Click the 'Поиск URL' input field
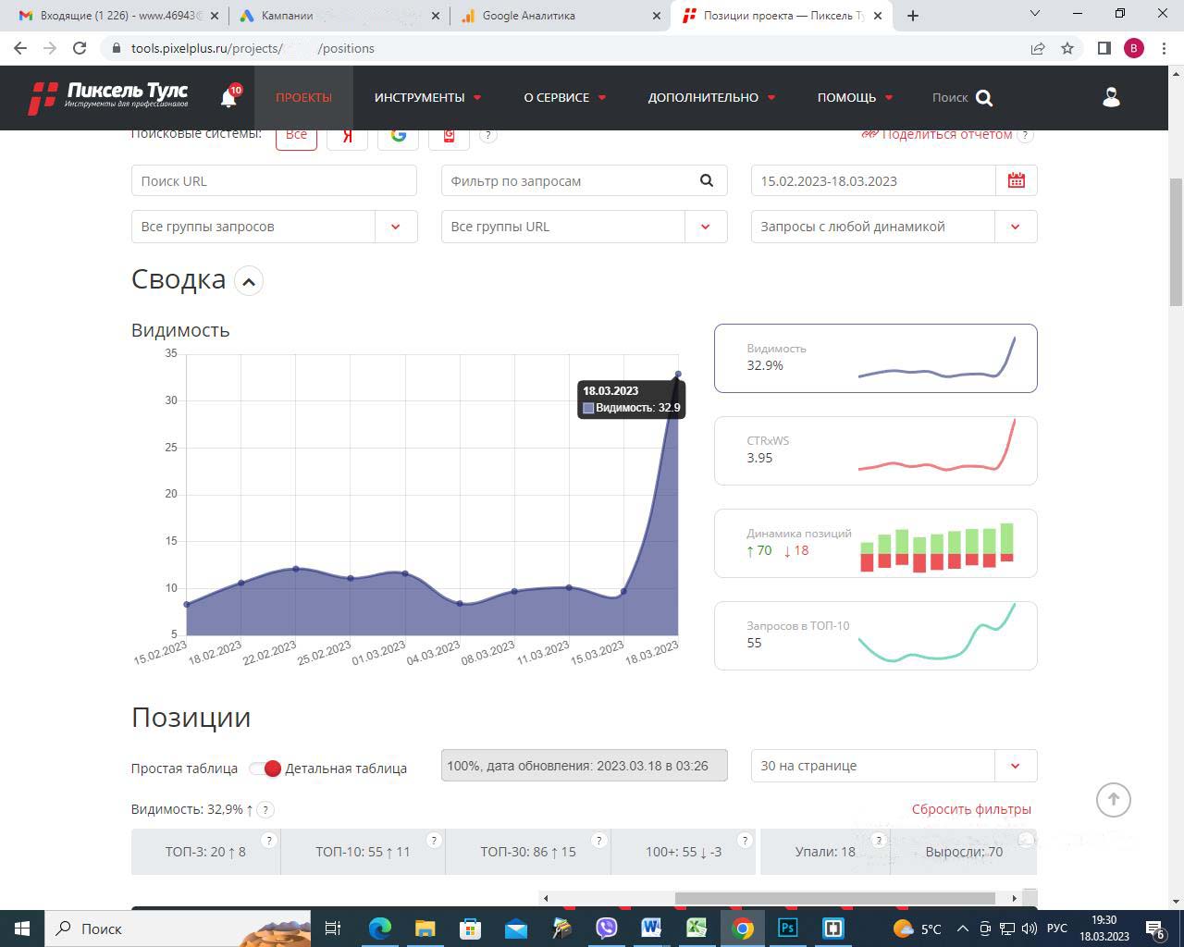The height and width of the screenshot is (947, 1184). (274, 180)
